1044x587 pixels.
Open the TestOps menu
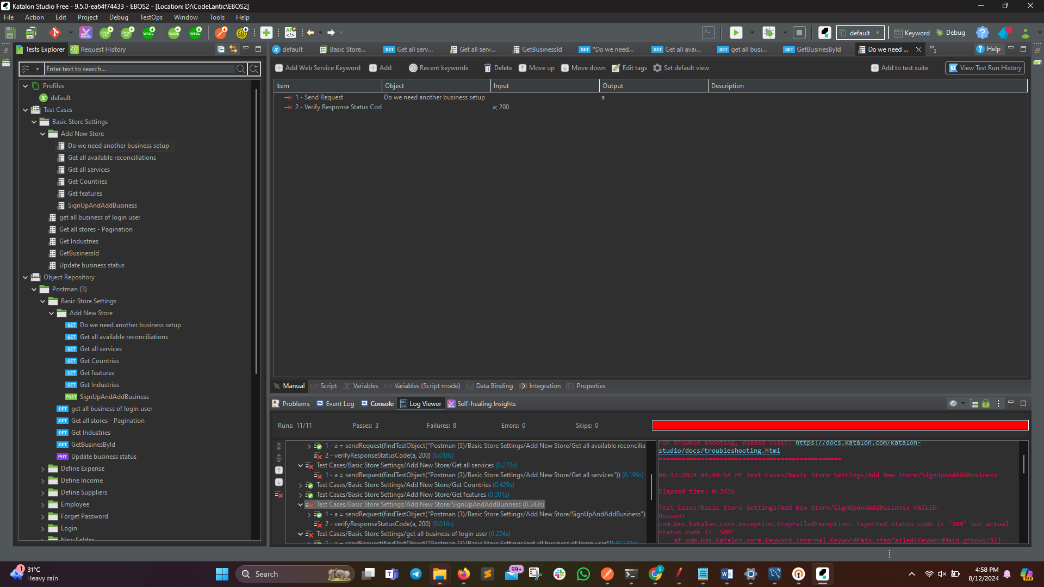[x=151, y=17]
